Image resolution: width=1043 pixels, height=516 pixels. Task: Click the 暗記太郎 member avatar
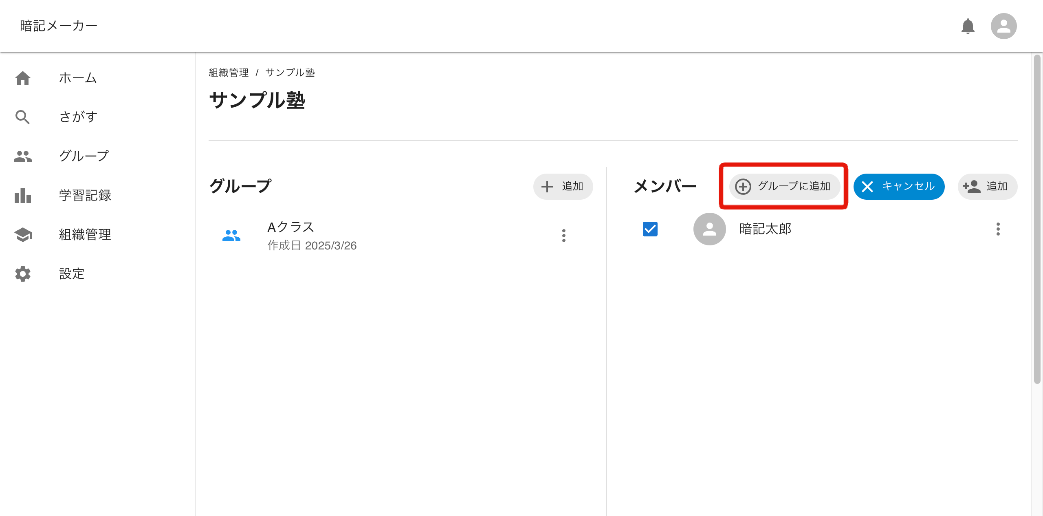click(x=709, y=229)
